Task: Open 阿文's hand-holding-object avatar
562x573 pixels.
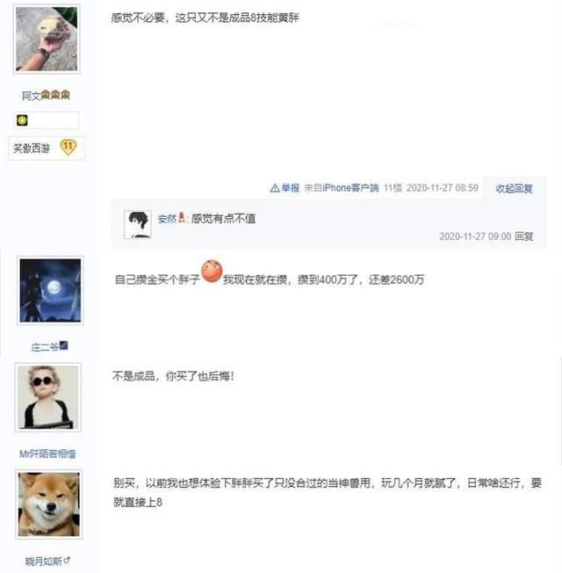Action: [x=47, y=39]
